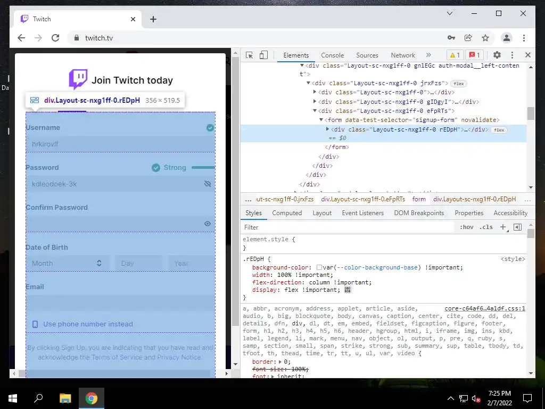The height and width of the screenshot is (409, 545).
Task: Select div.Layout-sc-nxg1ff-0.eFpRTs breadcrumb
Action: [x=363, y=199]
